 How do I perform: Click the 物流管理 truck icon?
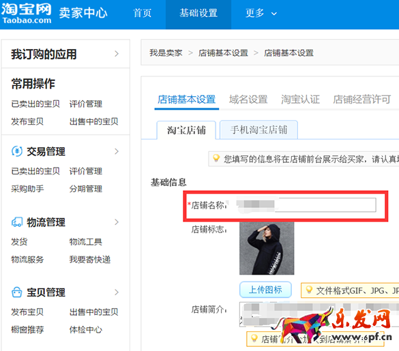point(17,222)
